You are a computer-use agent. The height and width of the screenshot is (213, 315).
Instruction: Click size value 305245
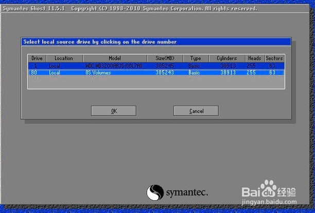165,66
